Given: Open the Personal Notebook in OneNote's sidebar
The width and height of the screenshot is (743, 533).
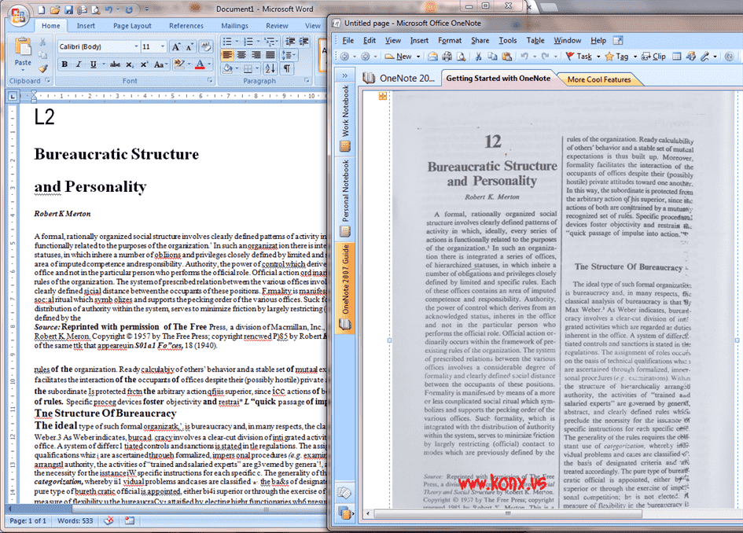Looking at the screenshot, I should click(345, 198).
